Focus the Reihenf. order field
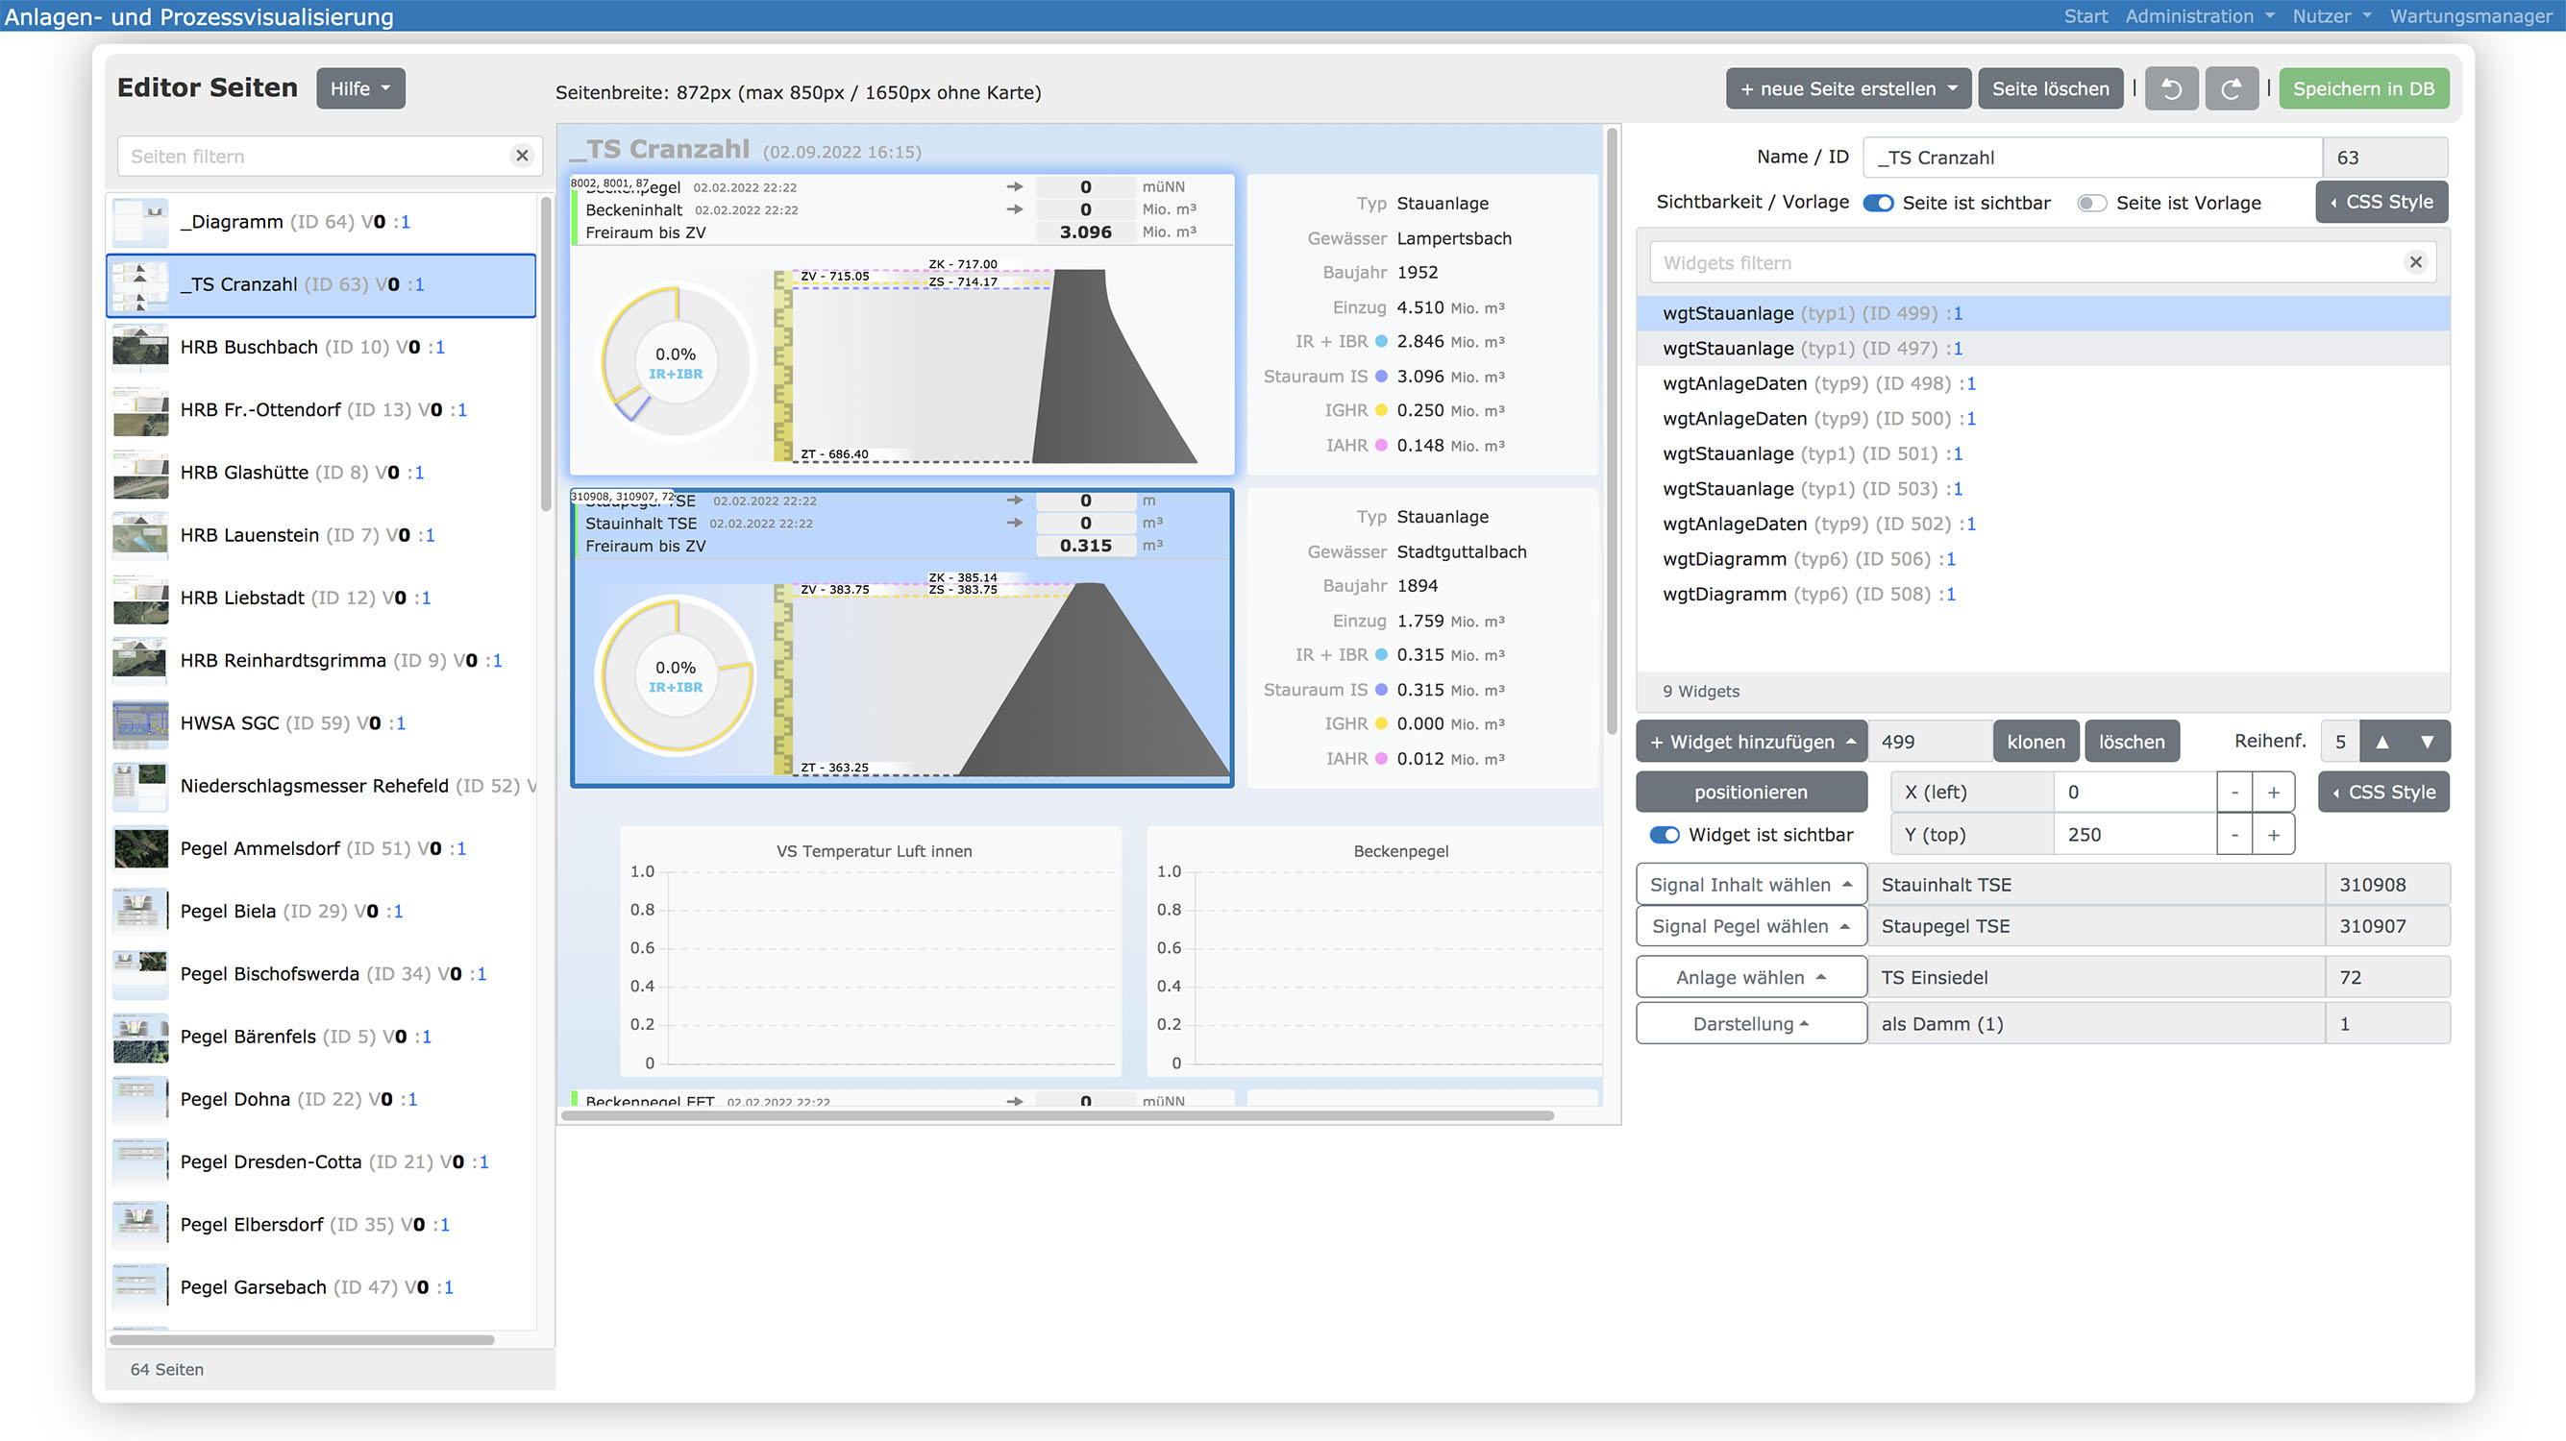2566x1441 pixels. 2340,741
